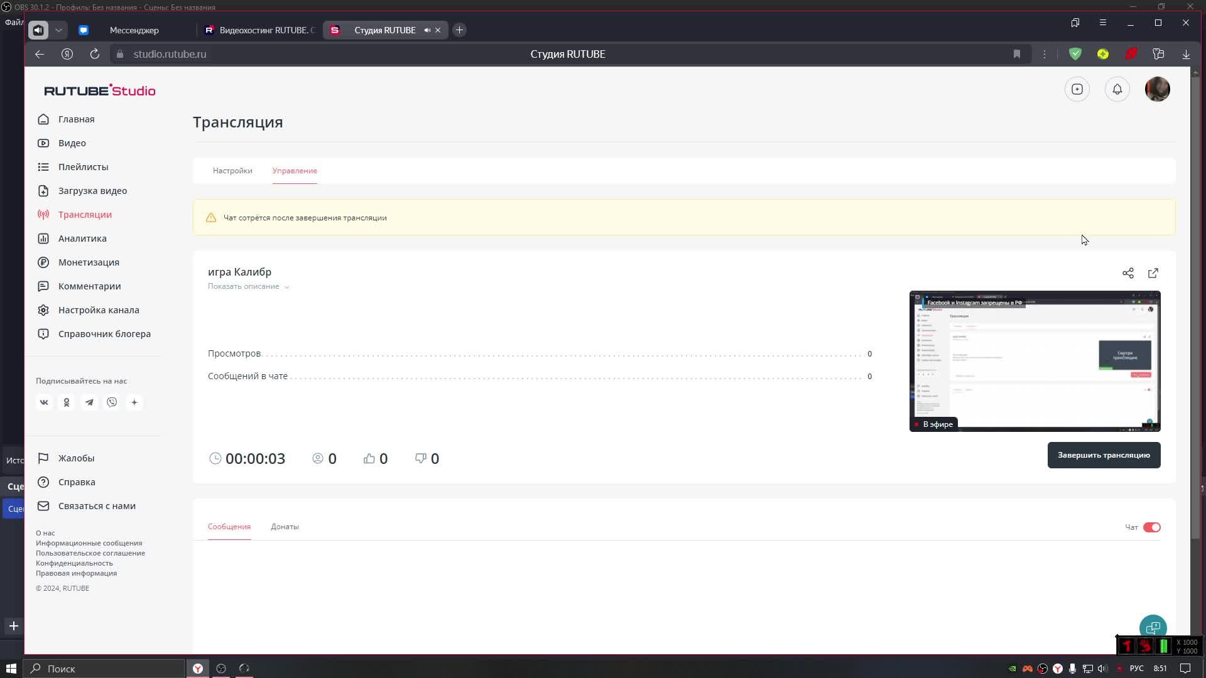Expand Показать описание
1206x678 pixels.
pos(248,286)
